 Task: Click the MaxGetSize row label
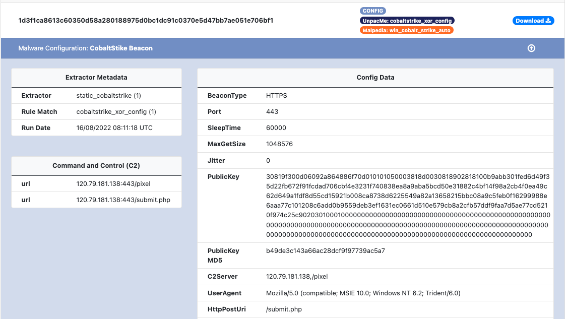click(226, 144)
